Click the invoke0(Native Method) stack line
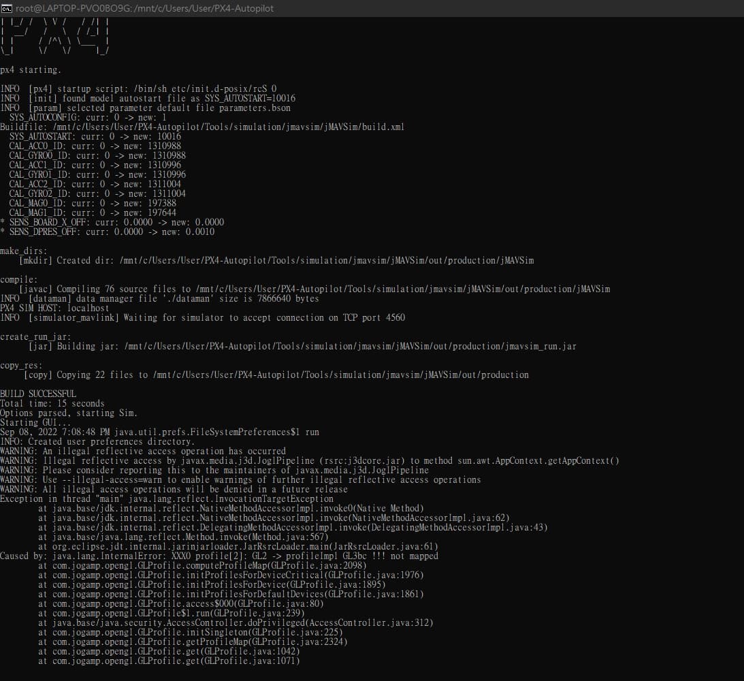 (231, 508)
